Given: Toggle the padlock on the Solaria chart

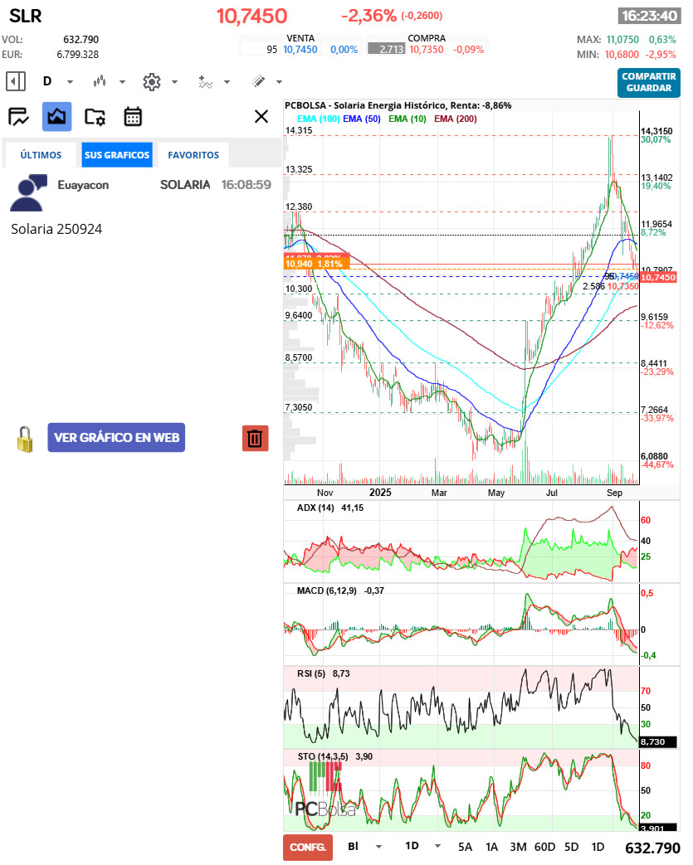Looking at the screenshot, I should click(26, 439).
